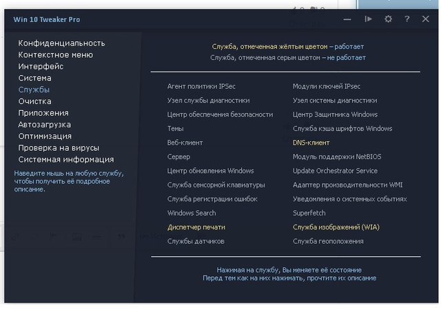Toggle the Темы service
This screenshot has width=441, height=312.
pyautogui.click(x=176, y=129)
